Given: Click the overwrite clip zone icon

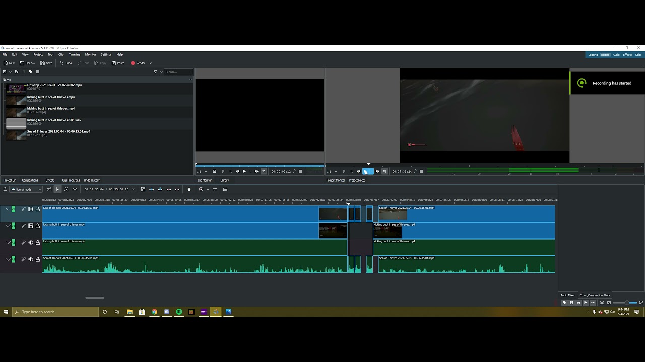Looking at the screenshot, I should 160,189.
